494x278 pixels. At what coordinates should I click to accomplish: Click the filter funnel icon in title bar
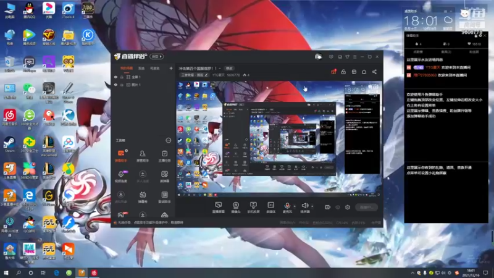(x=347, y=57)
